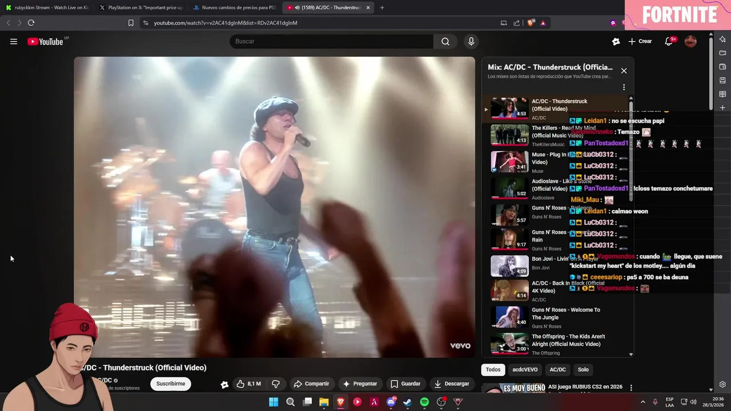Open Steam from the taskbar
The width and height of the screenshot is (731, 411).
[407, 402]
